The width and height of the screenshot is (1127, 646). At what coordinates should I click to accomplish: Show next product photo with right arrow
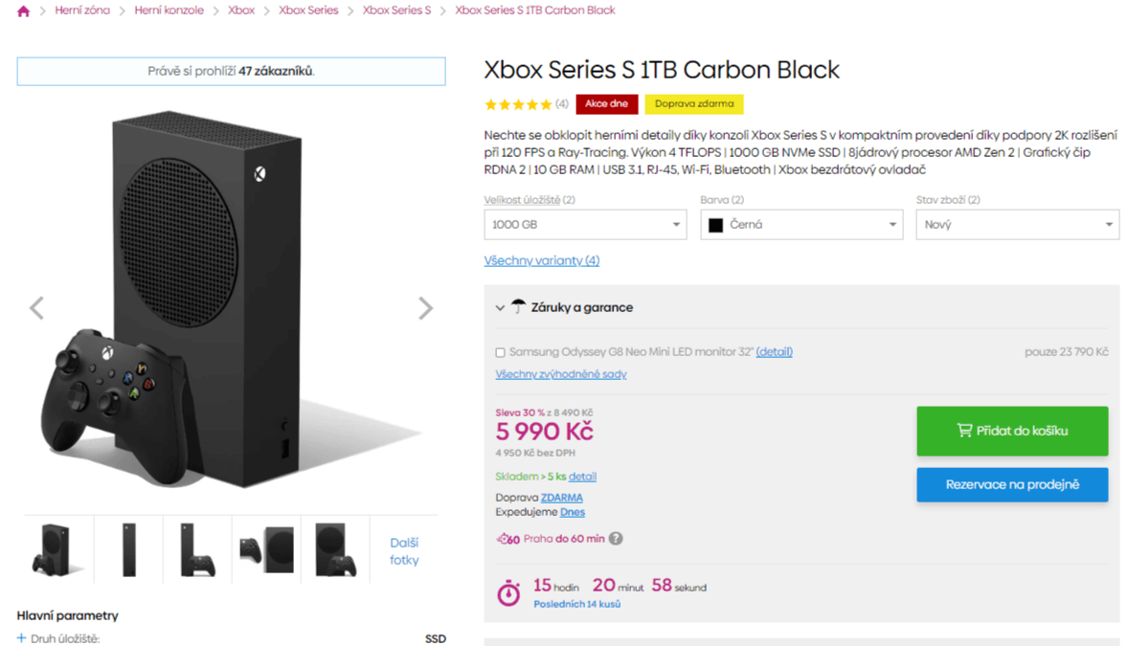pos(426,308)
